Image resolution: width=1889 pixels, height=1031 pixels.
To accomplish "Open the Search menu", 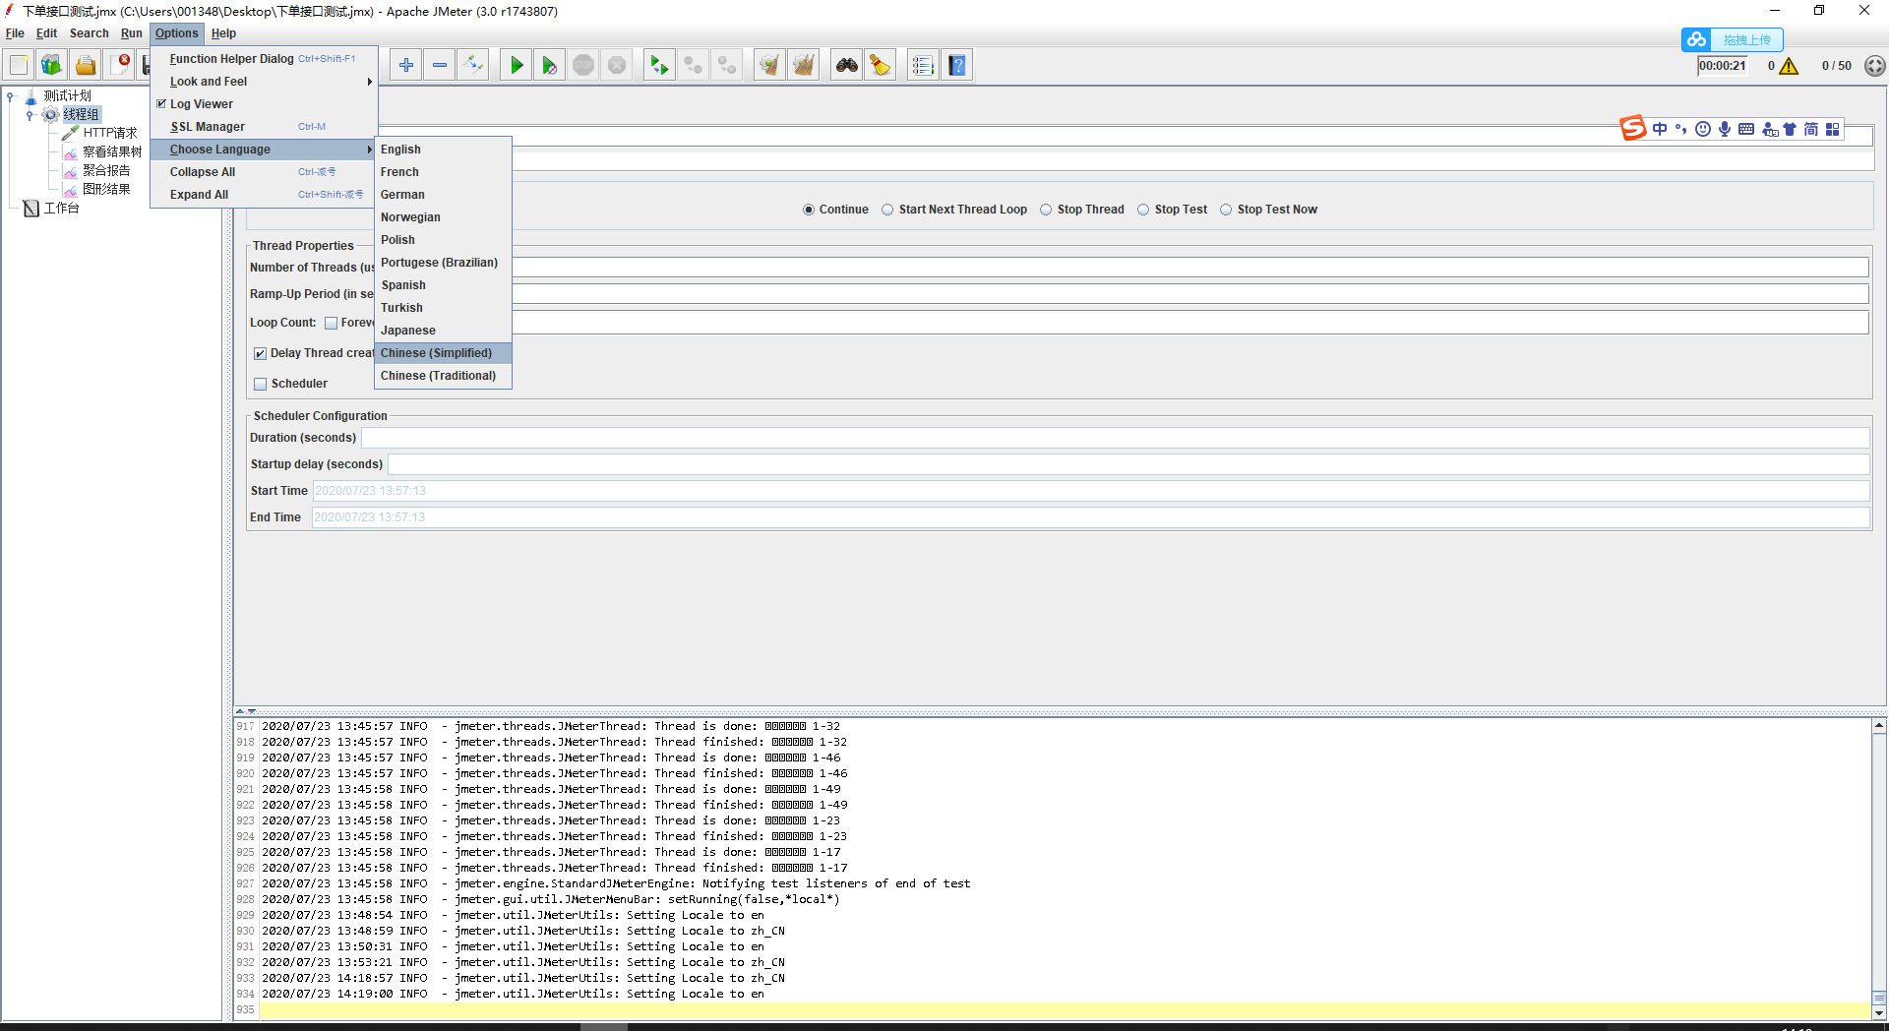I will click(x=89, y=33).
